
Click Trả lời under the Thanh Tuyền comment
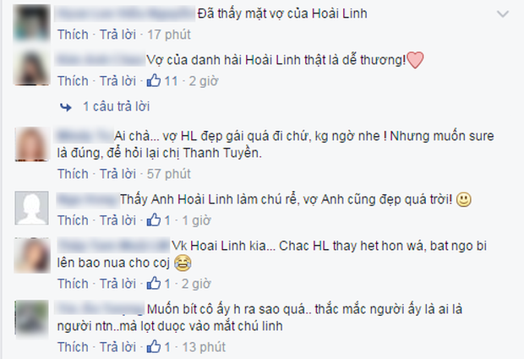pos(118,174)
